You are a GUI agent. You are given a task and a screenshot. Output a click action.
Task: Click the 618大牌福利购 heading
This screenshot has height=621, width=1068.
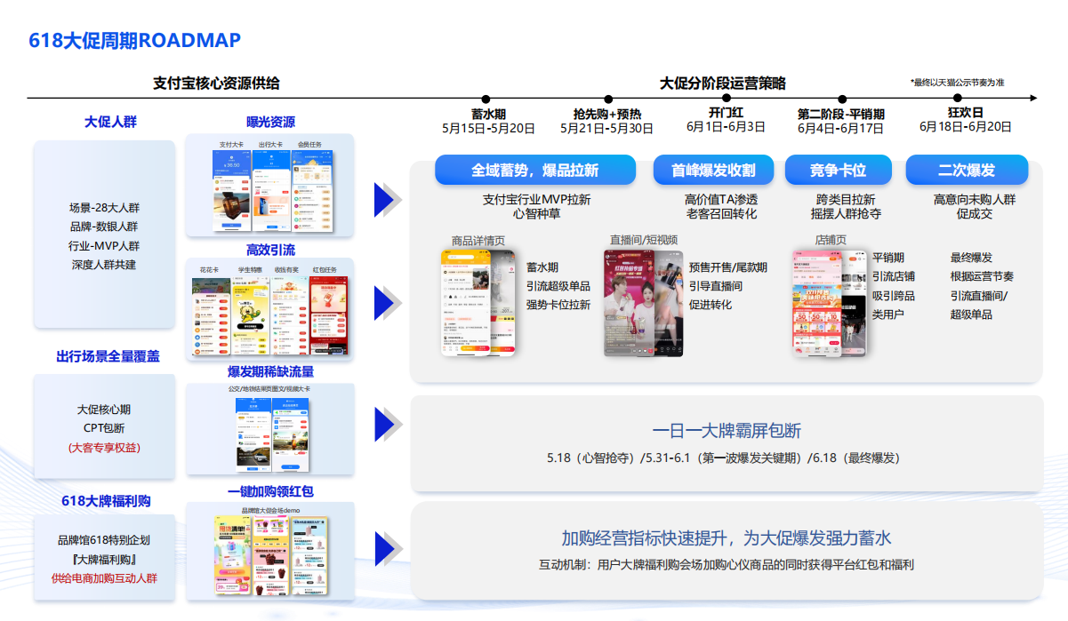105,501
